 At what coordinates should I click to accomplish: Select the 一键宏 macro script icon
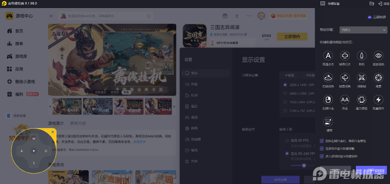pos(328,122)
